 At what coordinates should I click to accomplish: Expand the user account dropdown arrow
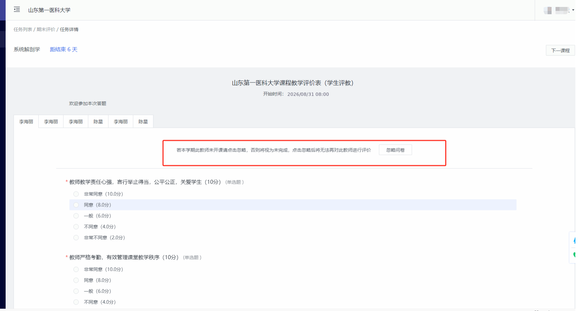[573, 10]
